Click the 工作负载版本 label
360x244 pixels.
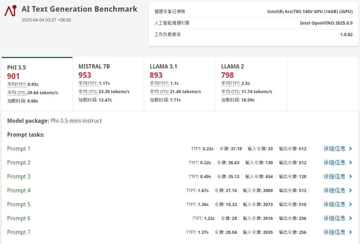point(168,35)
